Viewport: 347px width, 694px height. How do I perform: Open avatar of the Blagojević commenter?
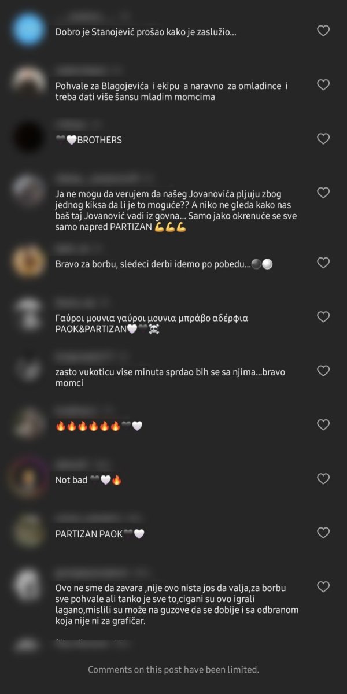click(x=28, y=83)
